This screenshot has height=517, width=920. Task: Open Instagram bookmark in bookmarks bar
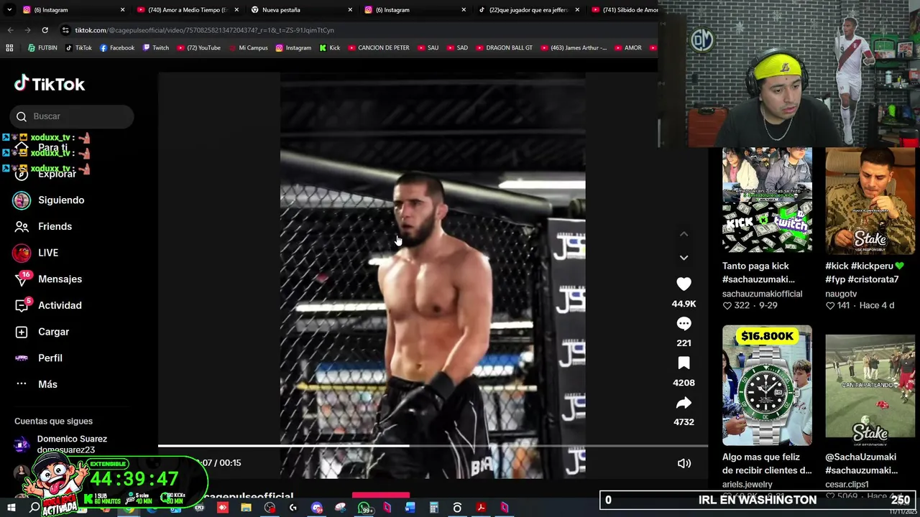pos(293,48)
